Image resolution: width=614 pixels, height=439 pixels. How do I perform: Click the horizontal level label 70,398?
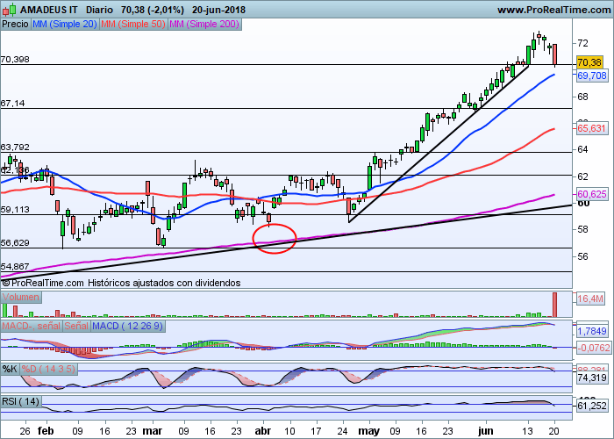pos(15,60)
